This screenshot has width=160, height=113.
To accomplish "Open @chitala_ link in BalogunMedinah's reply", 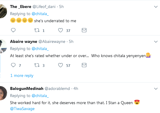I will pyautogui.click(x=40, y=96).
